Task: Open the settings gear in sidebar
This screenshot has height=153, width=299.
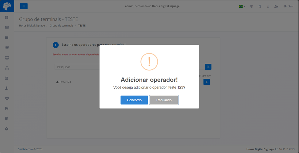Action: click(7, 129)
